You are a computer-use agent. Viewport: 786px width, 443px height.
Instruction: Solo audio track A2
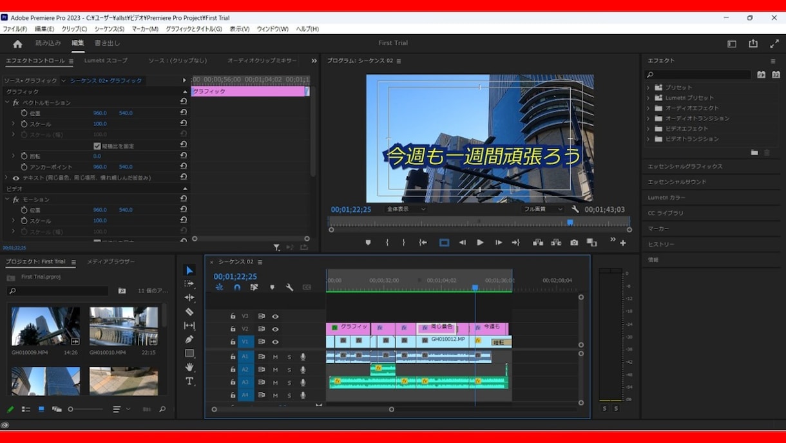tap(289, 370)
